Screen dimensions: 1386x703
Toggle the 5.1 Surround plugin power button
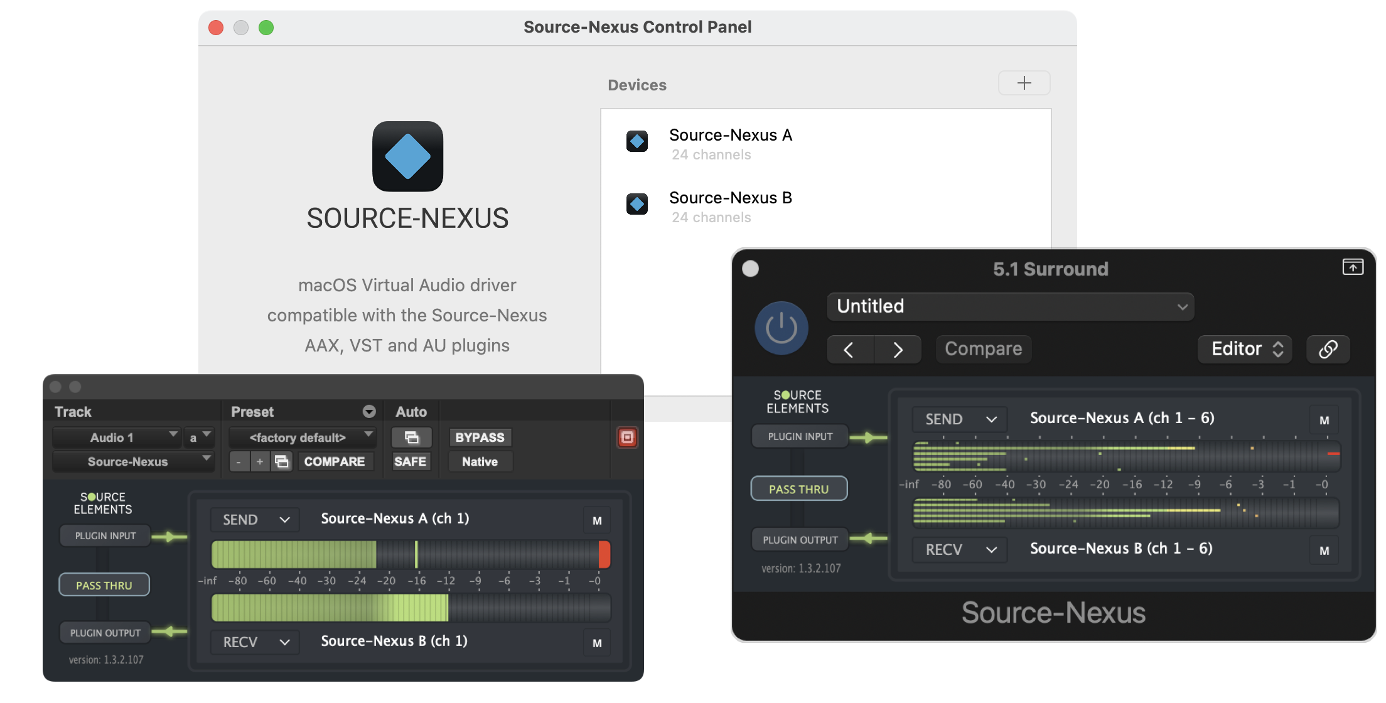pyautogui.click(x=781, y=328)
